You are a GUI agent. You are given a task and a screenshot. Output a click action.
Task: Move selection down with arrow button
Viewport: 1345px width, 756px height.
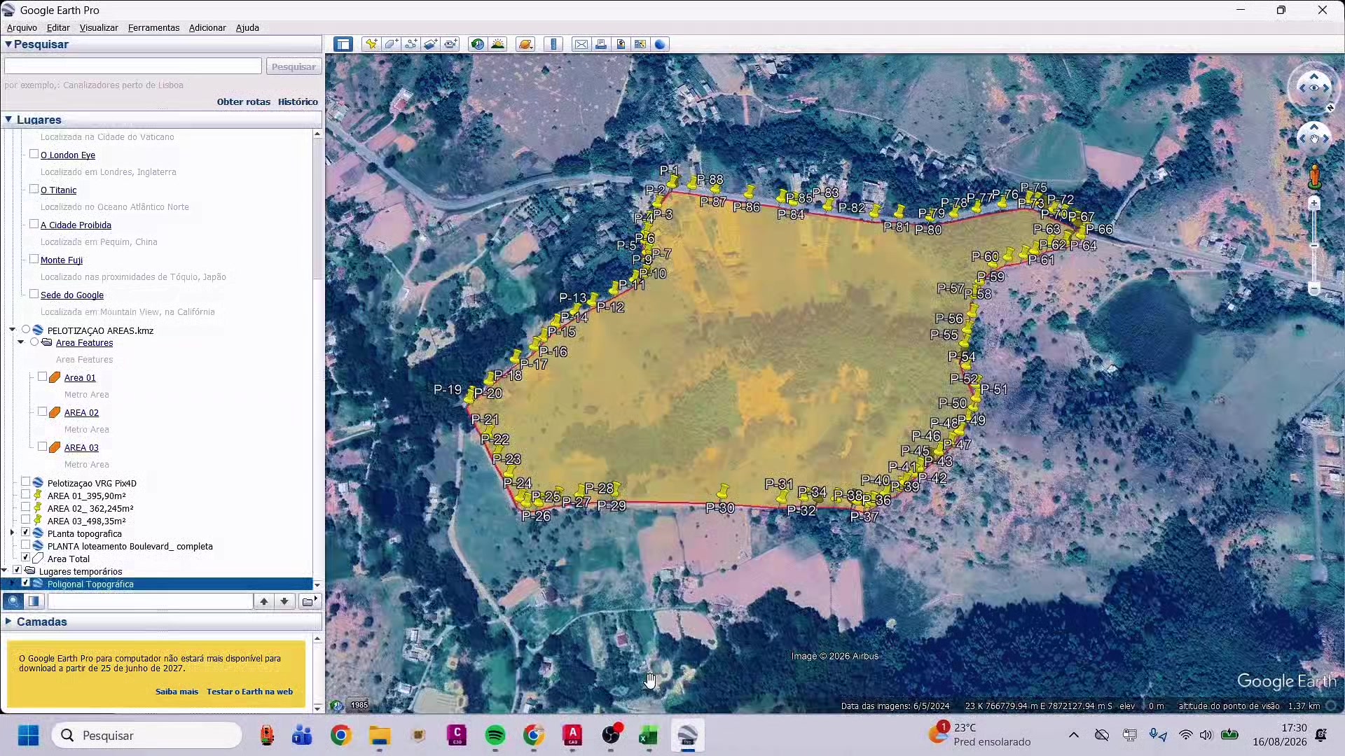[284, 601]
